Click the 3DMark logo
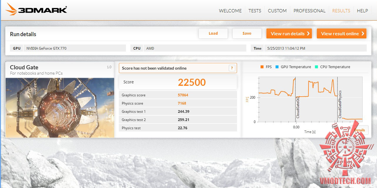The image size is (377, 188). click(x=36, y=9)
